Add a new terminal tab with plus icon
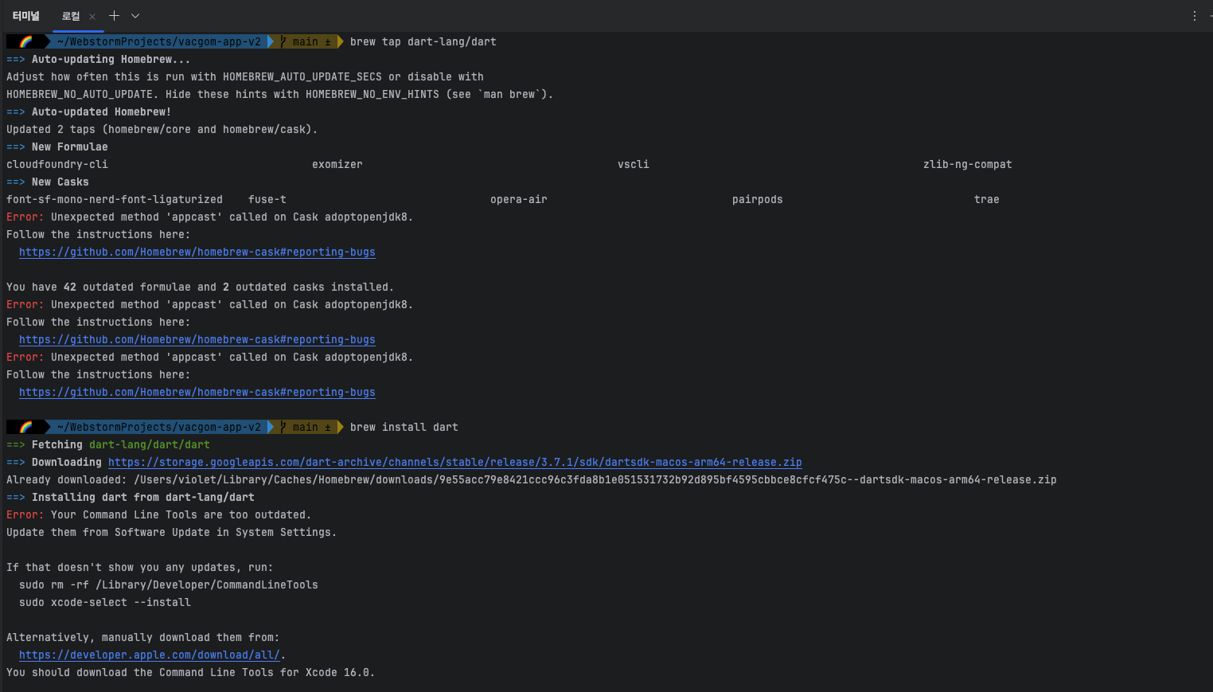Viewport: 1213px width, 692px height. tap(114, 16)
